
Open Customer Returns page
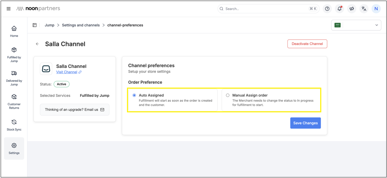click(x=14, y=101)
